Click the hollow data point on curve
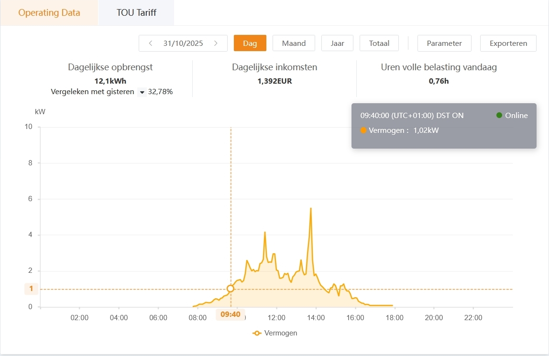 click(231, 289)
